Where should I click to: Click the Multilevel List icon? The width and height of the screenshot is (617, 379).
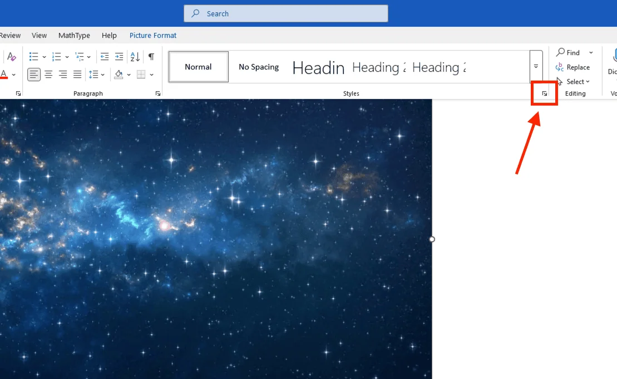[80, 57]
